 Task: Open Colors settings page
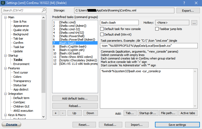[x=17, y=77]
